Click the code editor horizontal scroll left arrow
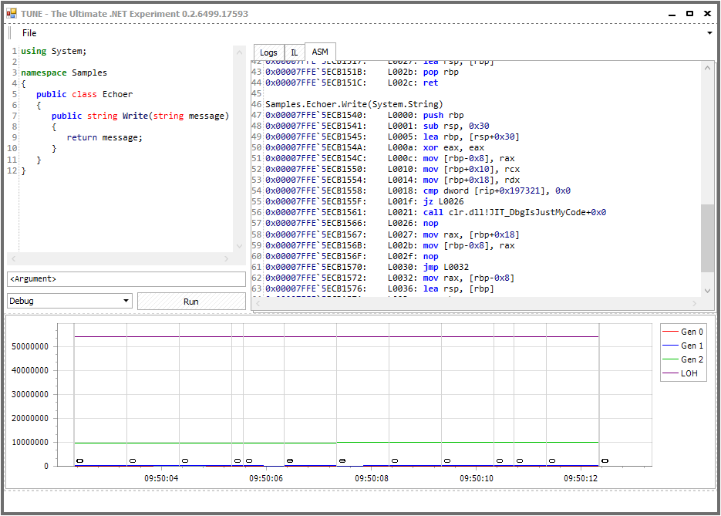 pyautogui.click(x=13, y=259)
